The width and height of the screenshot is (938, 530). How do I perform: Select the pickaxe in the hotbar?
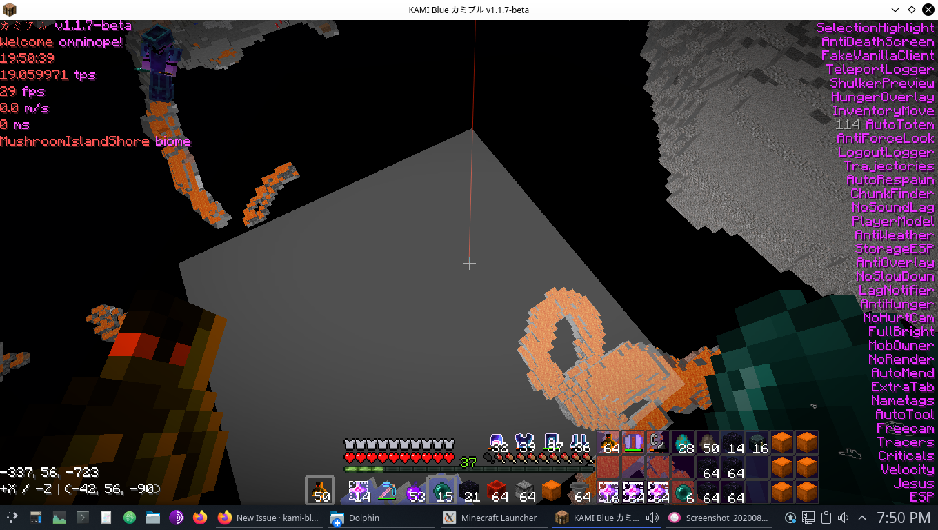point(386,491)
